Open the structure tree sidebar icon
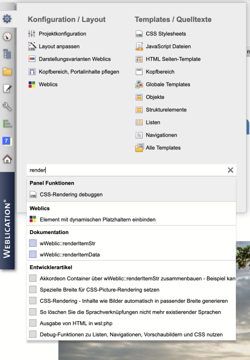The image size is (250, 360). click(7, 54)
